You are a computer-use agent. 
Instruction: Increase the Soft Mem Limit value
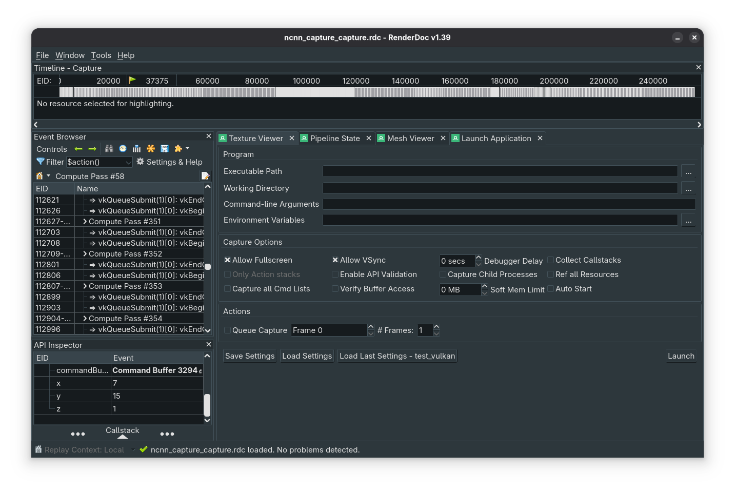(x=485, y=286)
